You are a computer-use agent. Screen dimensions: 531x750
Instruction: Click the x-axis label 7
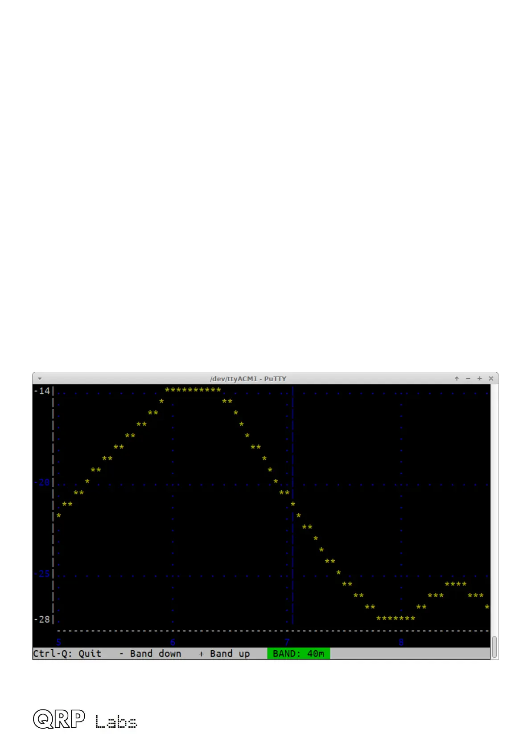click(287, 642)
